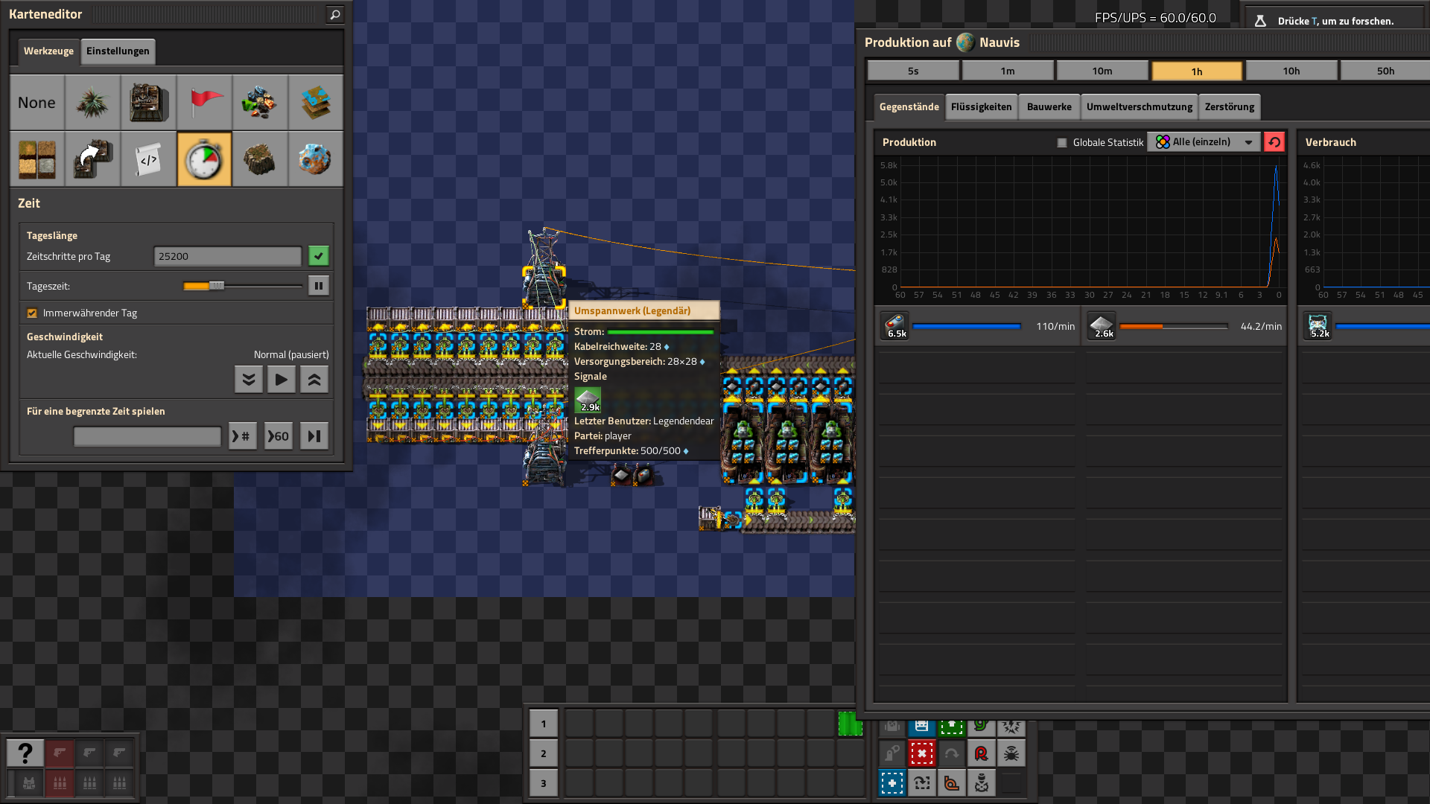
Task: Click the 5.2k consumption item icon
Action: coord(1318,326)
